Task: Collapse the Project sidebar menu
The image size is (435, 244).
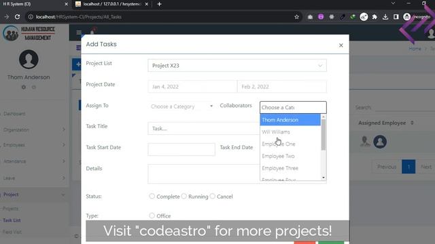Action: [34, 195]
